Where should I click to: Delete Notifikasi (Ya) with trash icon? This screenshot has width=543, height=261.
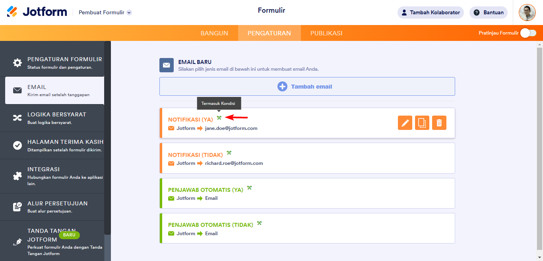(439, 123)
